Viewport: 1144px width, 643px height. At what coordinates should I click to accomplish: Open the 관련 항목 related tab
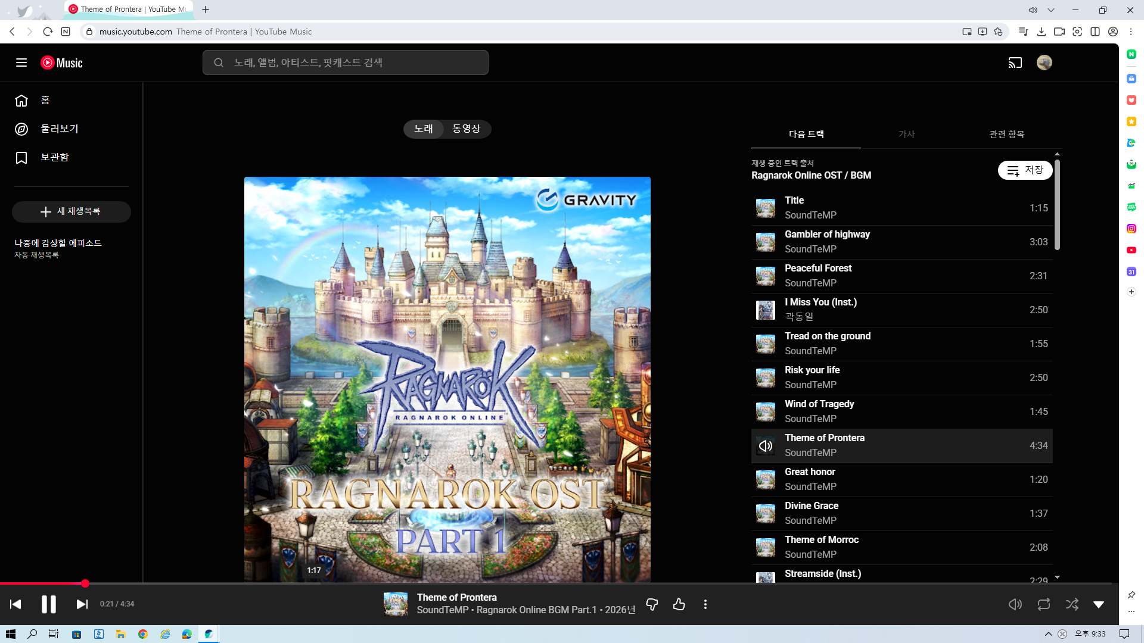[1006, 135]
